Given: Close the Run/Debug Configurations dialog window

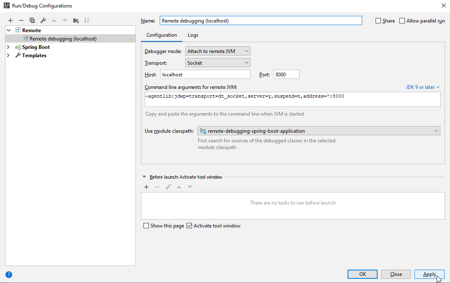Looking at the screenshot, I should click(x=443, y=5).
